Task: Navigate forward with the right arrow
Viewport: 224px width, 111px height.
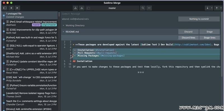Action: 17,8
